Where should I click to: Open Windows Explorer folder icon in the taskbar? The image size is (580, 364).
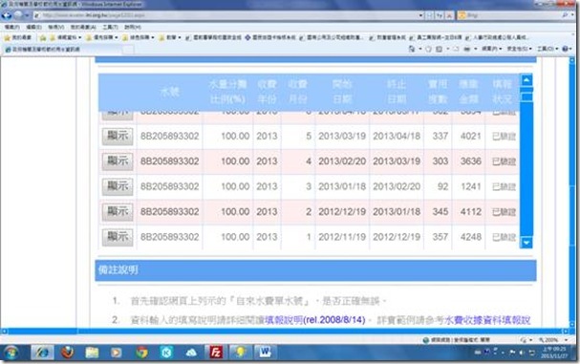point(92,353)
